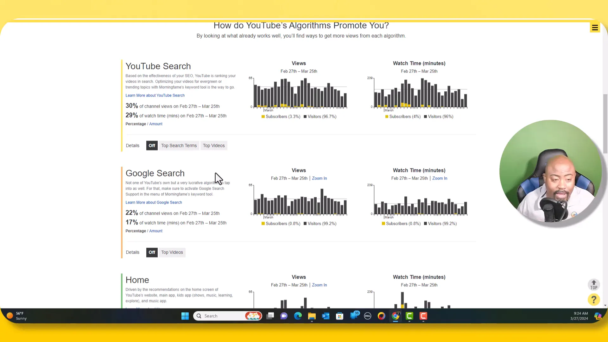Zoom In on Google Search Watch Time chart
Screen dimensions: 608x342
tap(440, 178)
